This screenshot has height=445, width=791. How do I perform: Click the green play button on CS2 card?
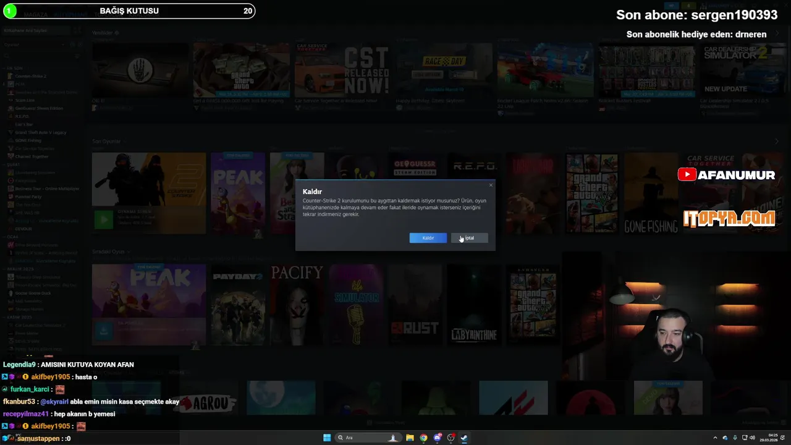pos(103,219)
